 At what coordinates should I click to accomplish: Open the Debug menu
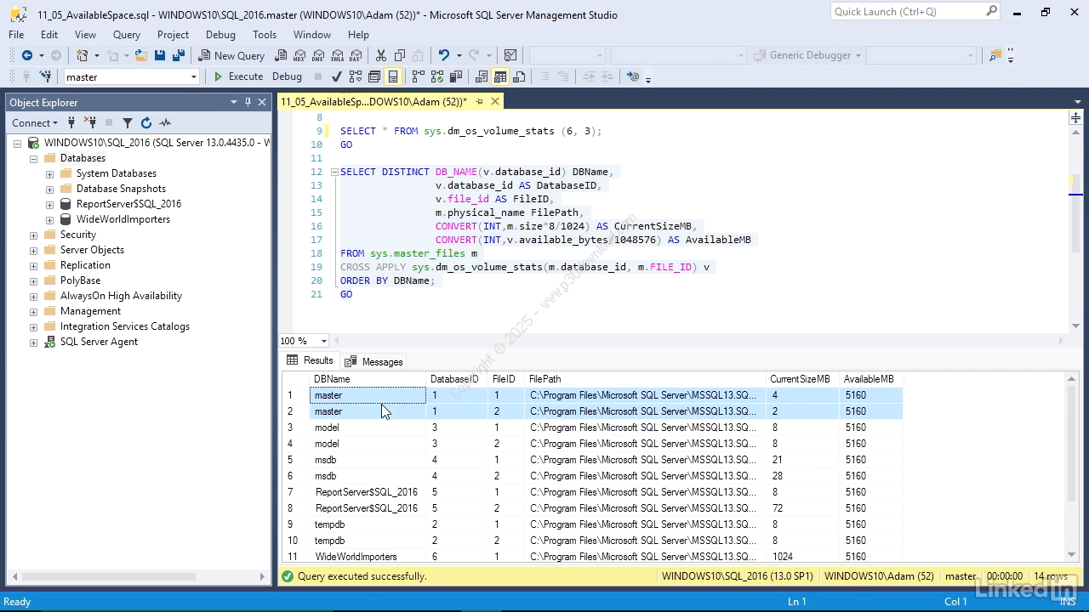click(x=220, y=35)
